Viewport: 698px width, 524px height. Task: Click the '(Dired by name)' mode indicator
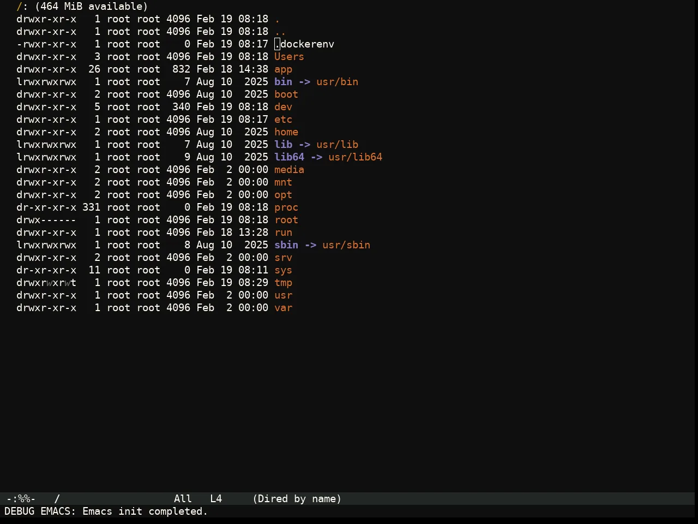[297, 499]
